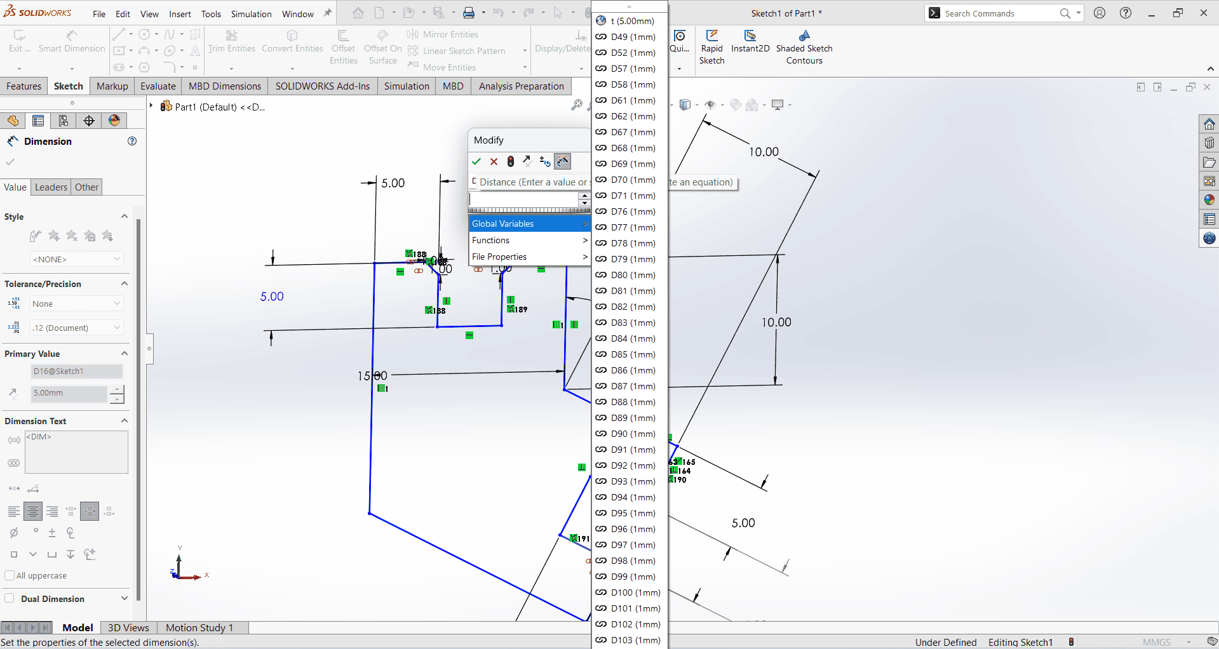Accept the Modify dialog value with green checkmark
The image size is (1219, 649).
(x=476, y=161)
